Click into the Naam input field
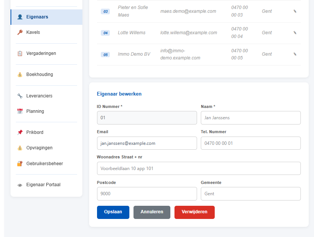 pyautogui.click(x=251, y=118)
